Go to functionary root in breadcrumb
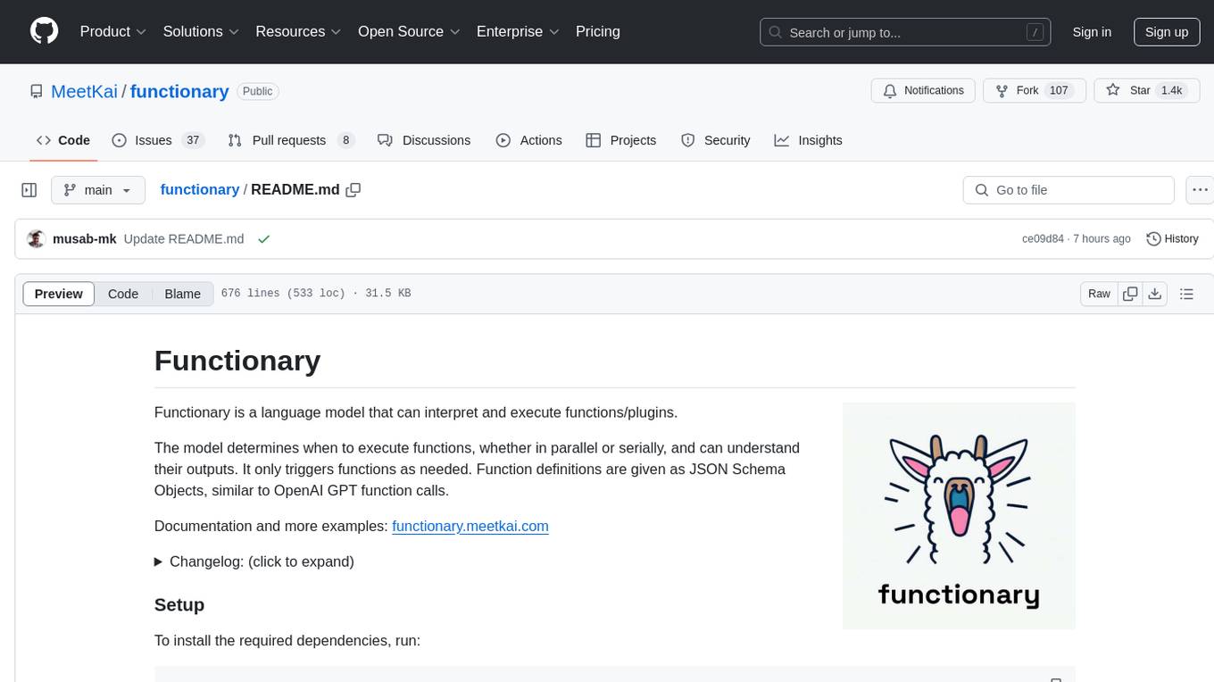This screenshot has width=1214, height=682. point(199,189)
